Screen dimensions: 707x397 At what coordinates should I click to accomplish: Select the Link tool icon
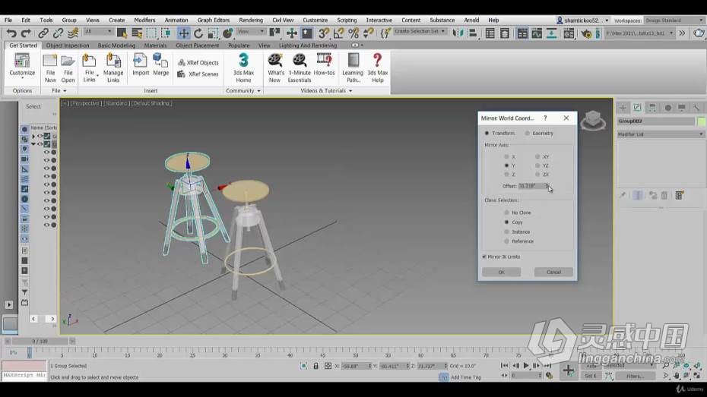43,33
